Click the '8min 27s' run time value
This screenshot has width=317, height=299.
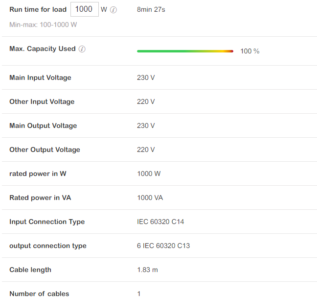(x=151, y=9)
